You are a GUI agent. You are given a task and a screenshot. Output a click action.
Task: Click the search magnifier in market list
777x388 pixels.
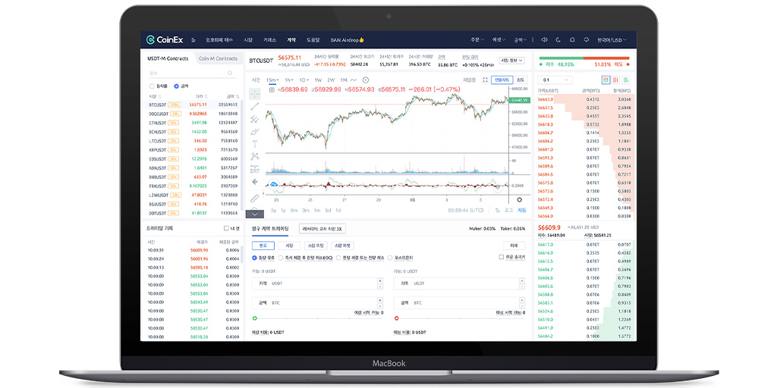coord(230,74)
